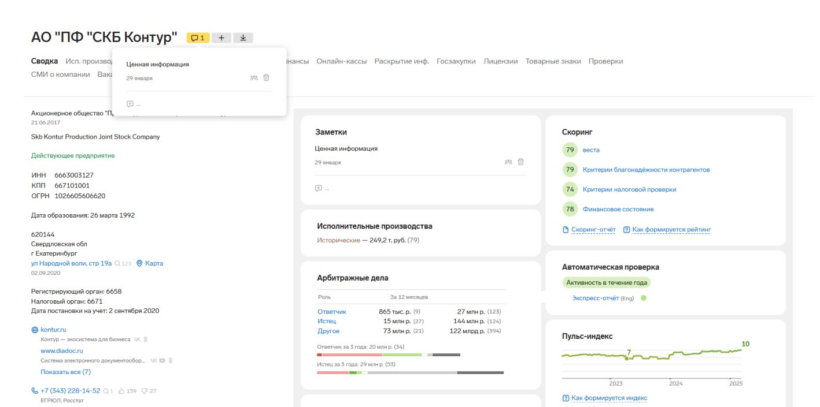This screenshot has width=820, height=407.
Task: Click the Пульс-индекс chart line
Action: tap(652, 355)
